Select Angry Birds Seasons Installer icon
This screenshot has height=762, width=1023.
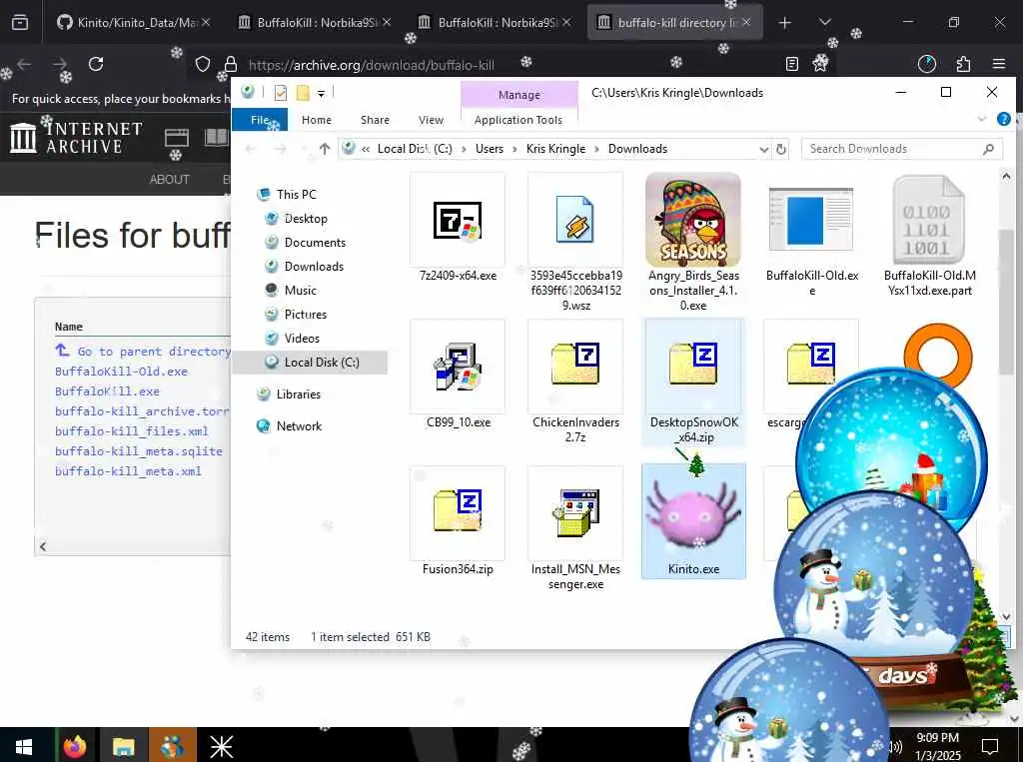tap(693, 220)
